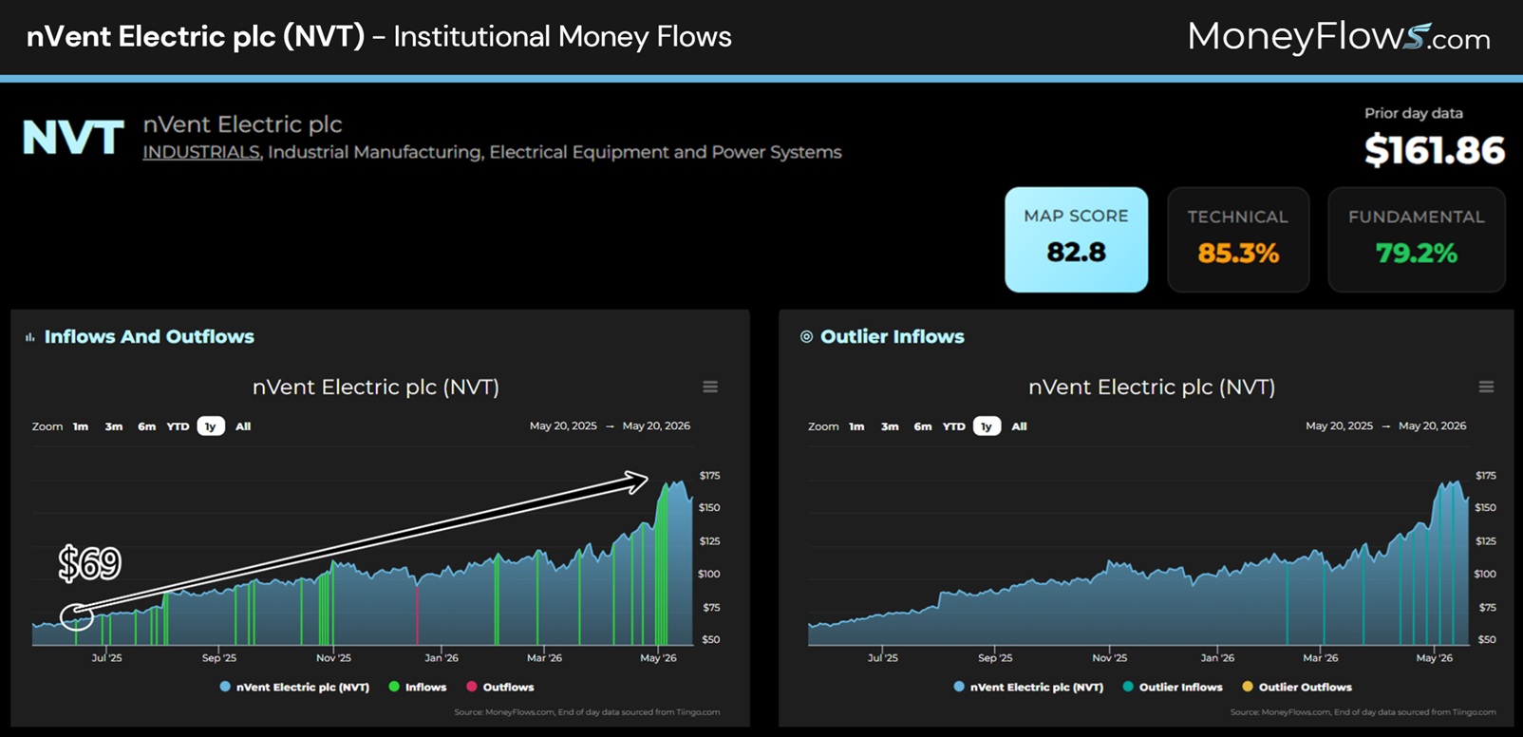
Task: Click the FUNDAMENTAL 79.2% card
Action: click(1416, 239)
